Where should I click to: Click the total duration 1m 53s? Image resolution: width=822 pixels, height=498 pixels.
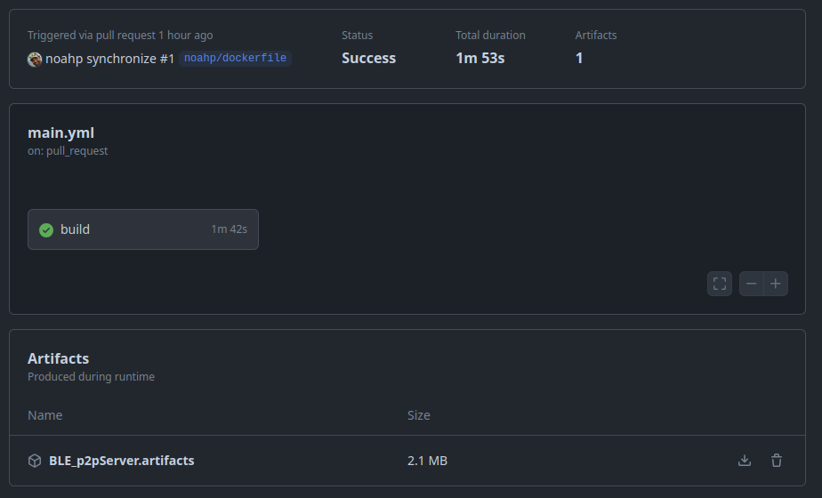tap(480, 58)
